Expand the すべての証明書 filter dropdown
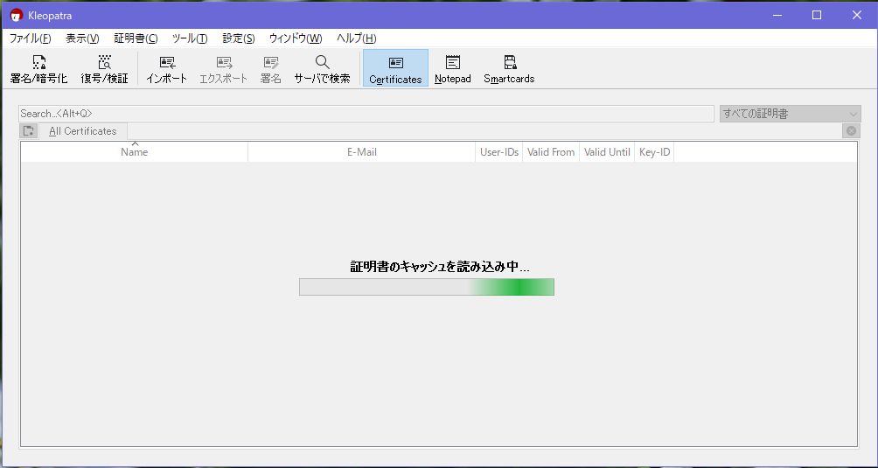 coord(790,114)
